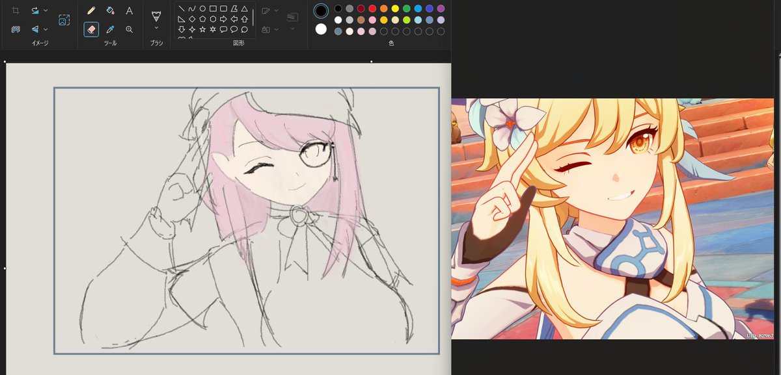The image size is (781, 375).
Task: Open the Shape fill dropdown
Action: pyautogui.click(x=276, y=29)
